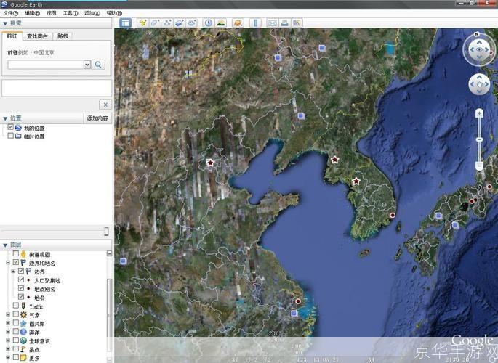Open View in Google Maps icon
The image size is (498, 363).
click(297, 23)
